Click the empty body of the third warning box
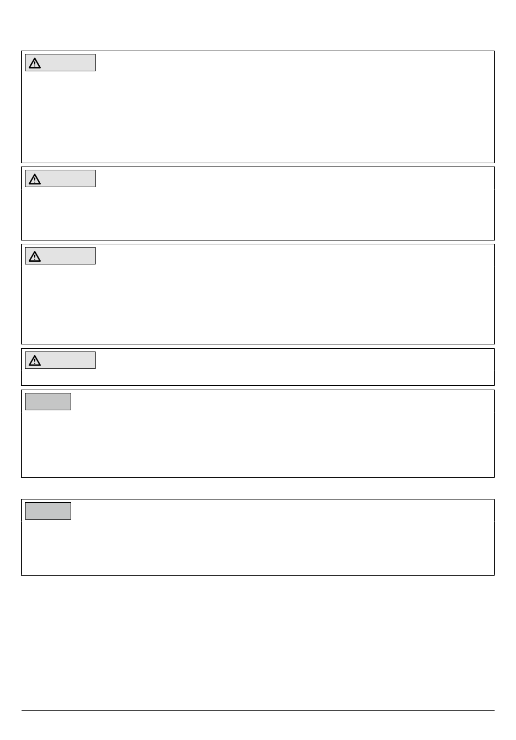This screenshot has width=516, height=740. point(258,305)
